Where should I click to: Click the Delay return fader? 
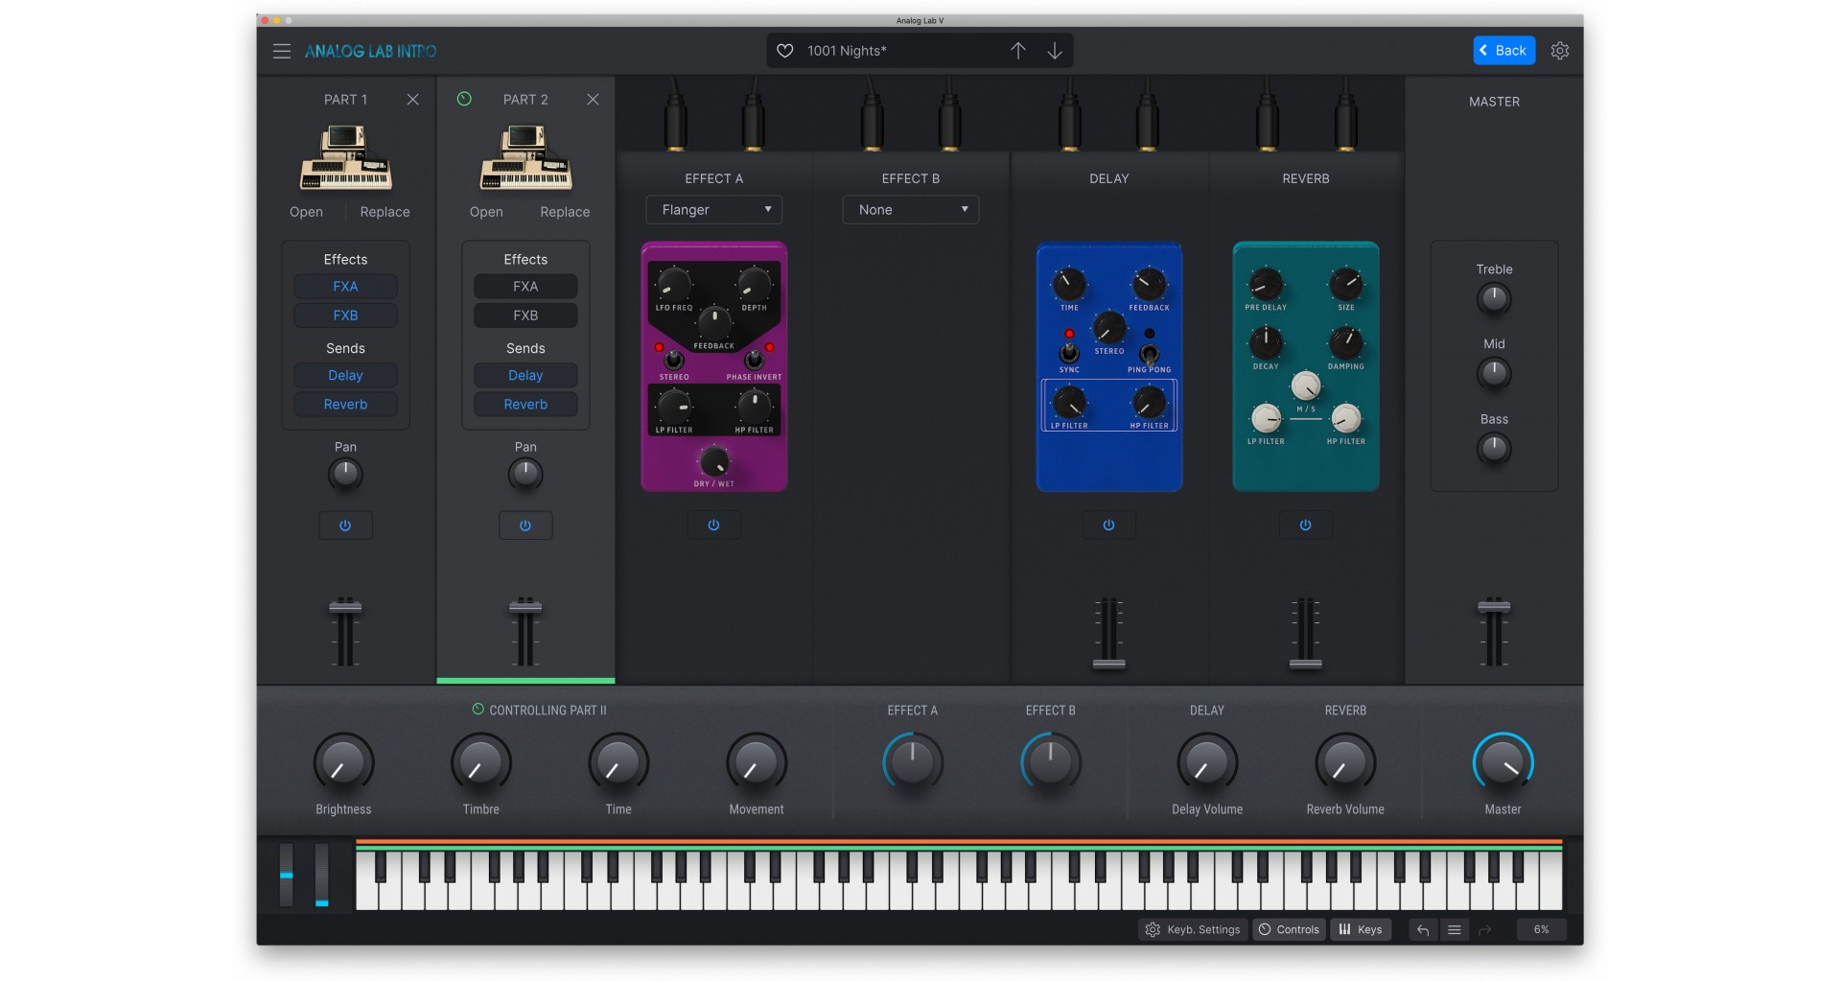[1108, 664]
